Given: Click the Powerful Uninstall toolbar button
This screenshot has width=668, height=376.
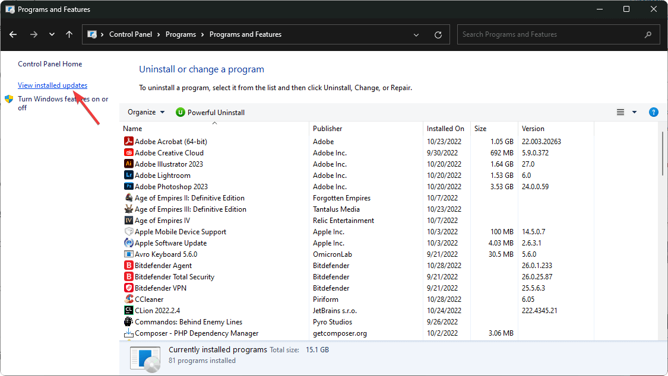Looking at the screenshot, I should 210,112.
